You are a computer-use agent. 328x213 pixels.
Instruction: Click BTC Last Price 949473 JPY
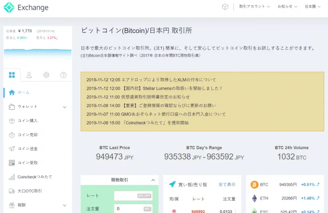coord(115,157)
